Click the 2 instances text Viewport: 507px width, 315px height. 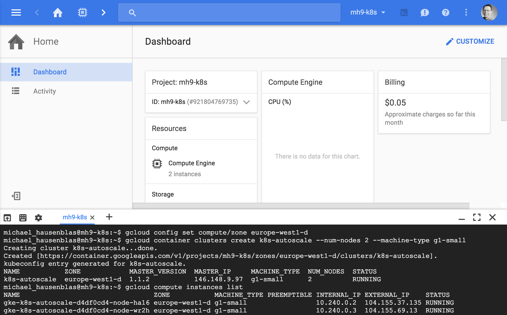tap(185, 174)
